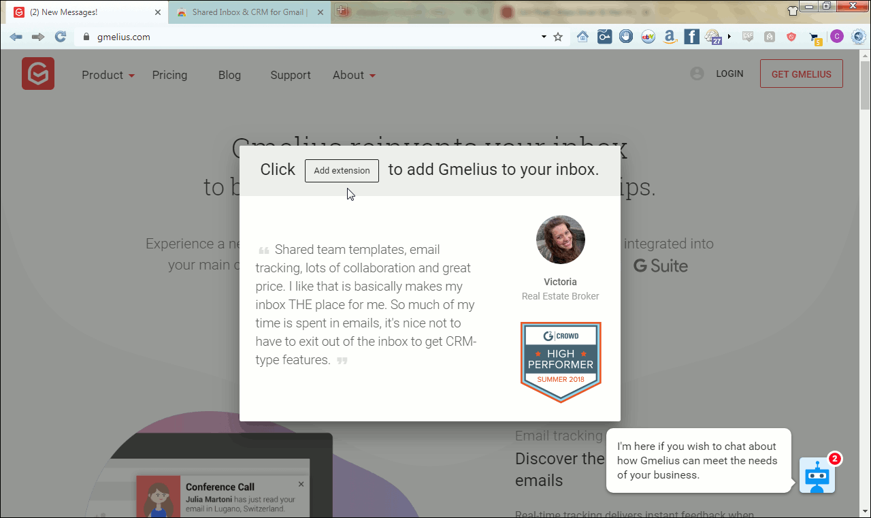Reload the page with refresh icon

pyautogui.click(x=61, y=37)
